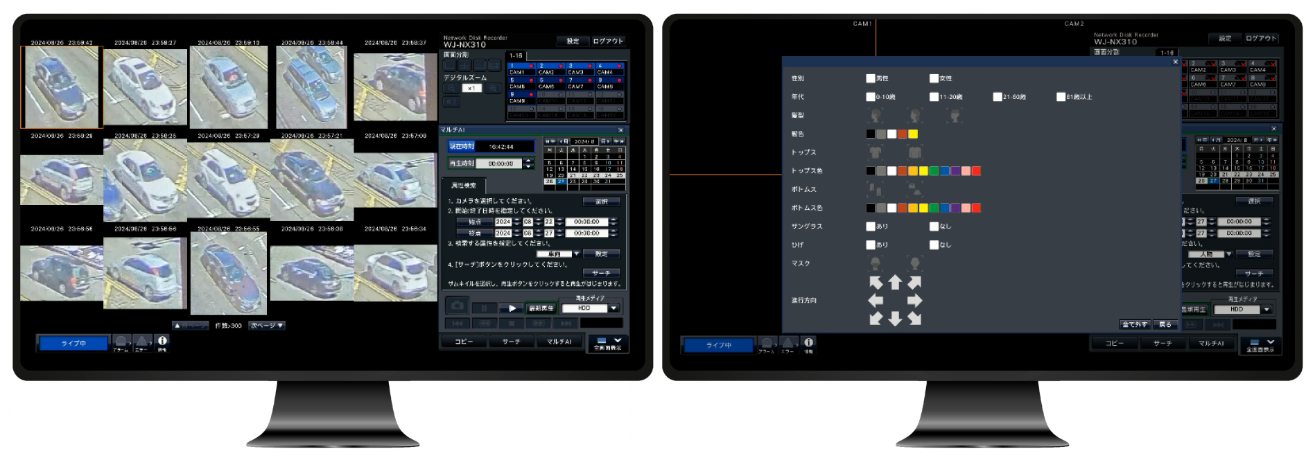Image resolution: width=1315 pixels, height=460 pixels.
Task: Click 設定 button next to ログアウト, left monitor
Action: point(573,42)
